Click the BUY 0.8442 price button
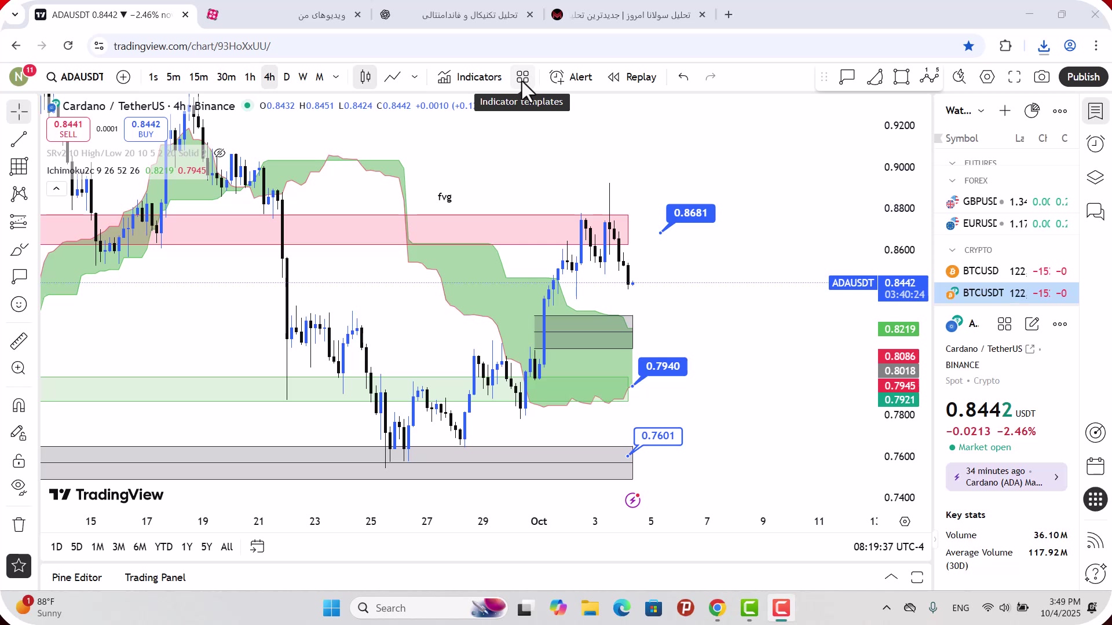The width and height of the screenshot is (1112, 625). point(146,129)
